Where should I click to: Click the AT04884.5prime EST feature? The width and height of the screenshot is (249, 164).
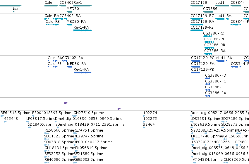click(x=195, y=163)
